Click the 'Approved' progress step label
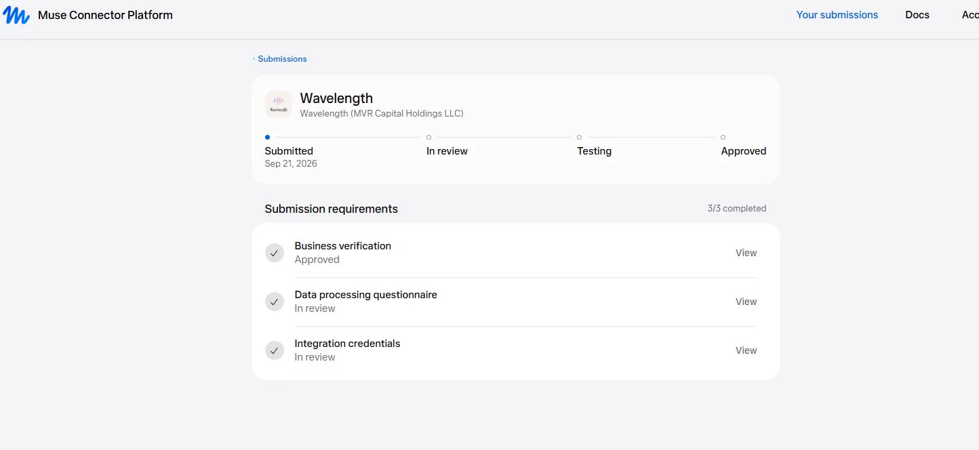This screenshot has height=450, width=979. coord(744,151)
